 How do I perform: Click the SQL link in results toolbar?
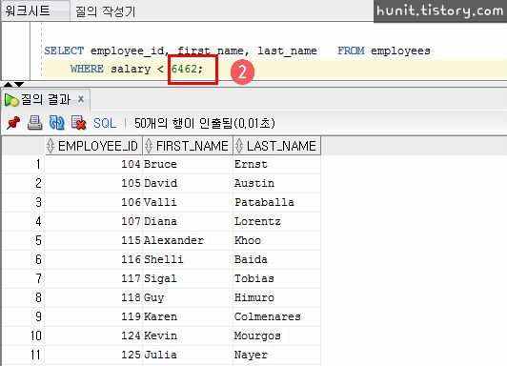point(105,123)
